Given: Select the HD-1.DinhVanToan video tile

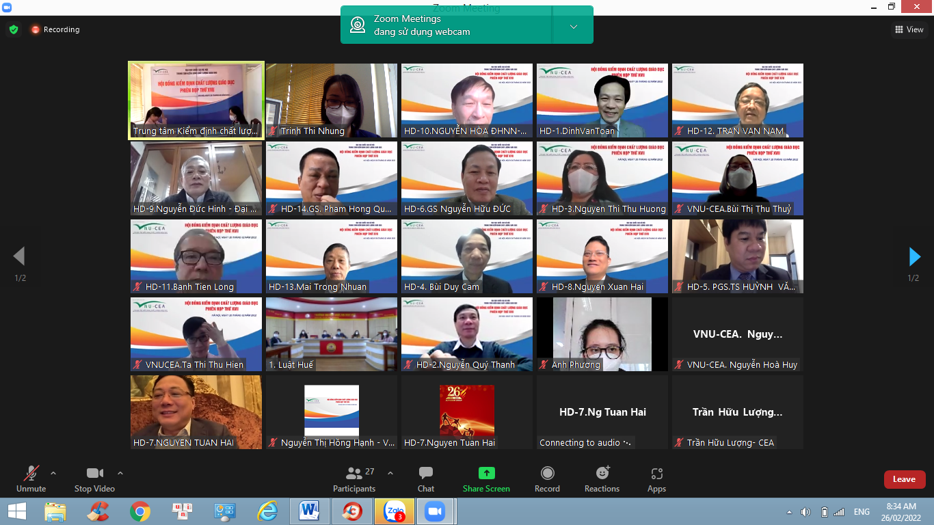Looking at the screenshot, I should click(602, 100).
